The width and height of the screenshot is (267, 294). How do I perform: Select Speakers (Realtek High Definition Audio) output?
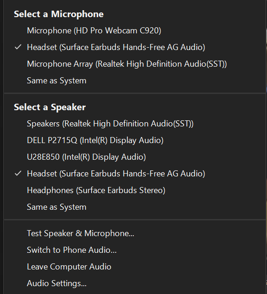coord(134,124)
